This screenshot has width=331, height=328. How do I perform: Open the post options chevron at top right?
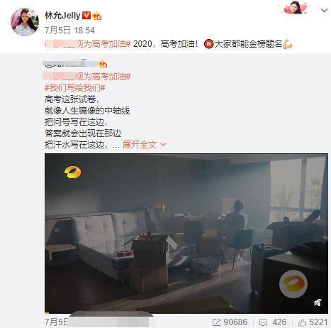tap(324, 10)
